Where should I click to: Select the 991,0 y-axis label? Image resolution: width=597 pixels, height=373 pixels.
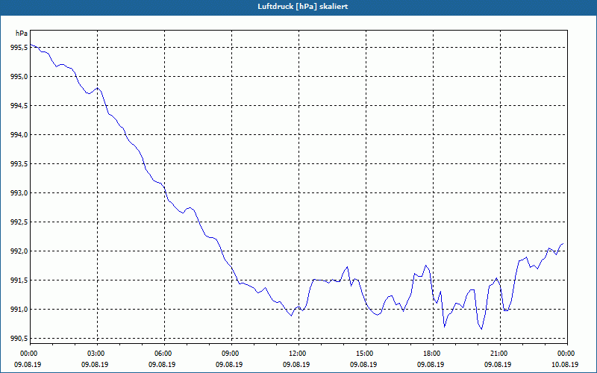19,310
